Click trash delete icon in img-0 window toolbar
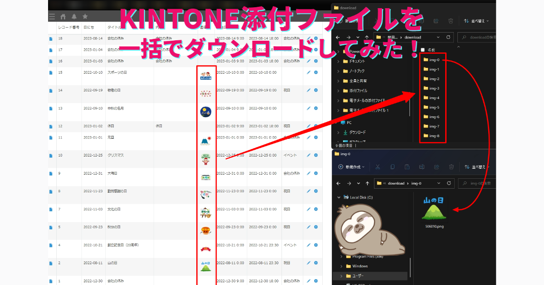This screenshot has height=285, width=544. [451, 167]
